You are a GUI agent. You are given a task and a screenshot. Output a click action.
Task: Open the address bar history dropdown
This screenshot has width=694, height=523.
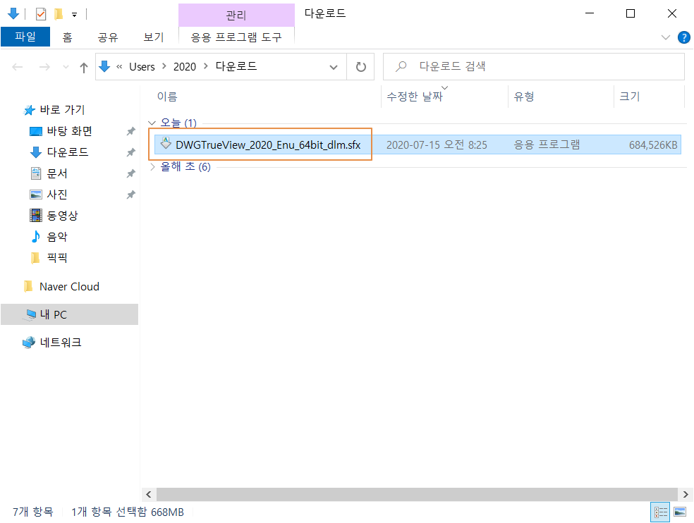tap(334, 67)
